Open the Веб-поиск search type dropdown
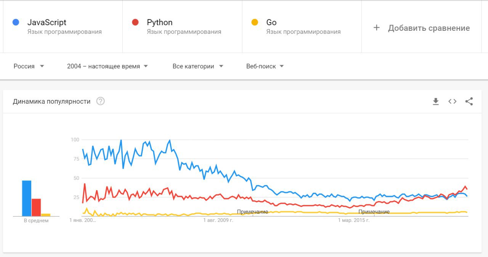This screenshot has width=488, height=257. (x=265, y=66)
